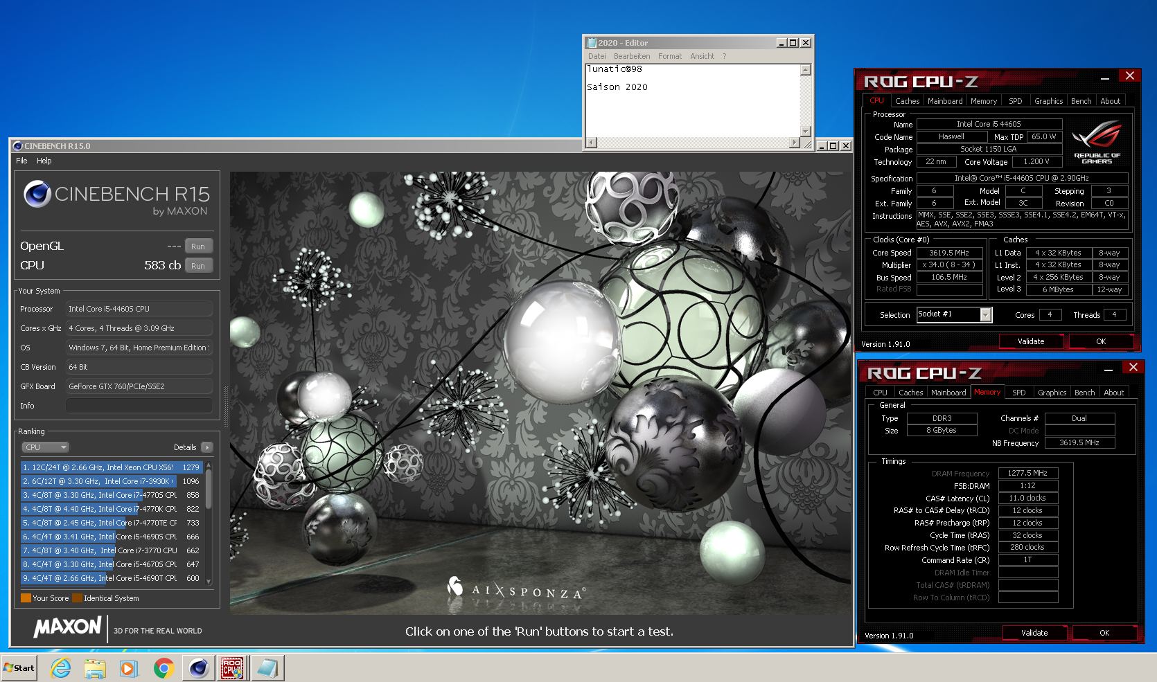Click ranking list scroll down arrow

[x=209, y=582]
